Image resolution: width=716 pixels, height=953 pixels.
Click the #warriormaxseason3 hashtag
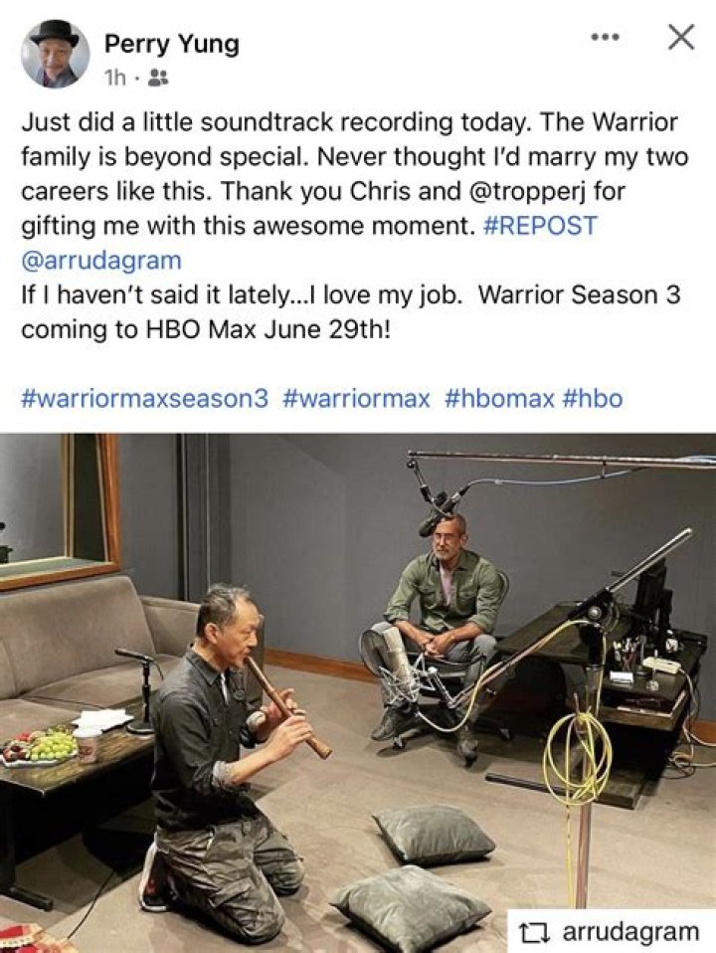[144, 398]
